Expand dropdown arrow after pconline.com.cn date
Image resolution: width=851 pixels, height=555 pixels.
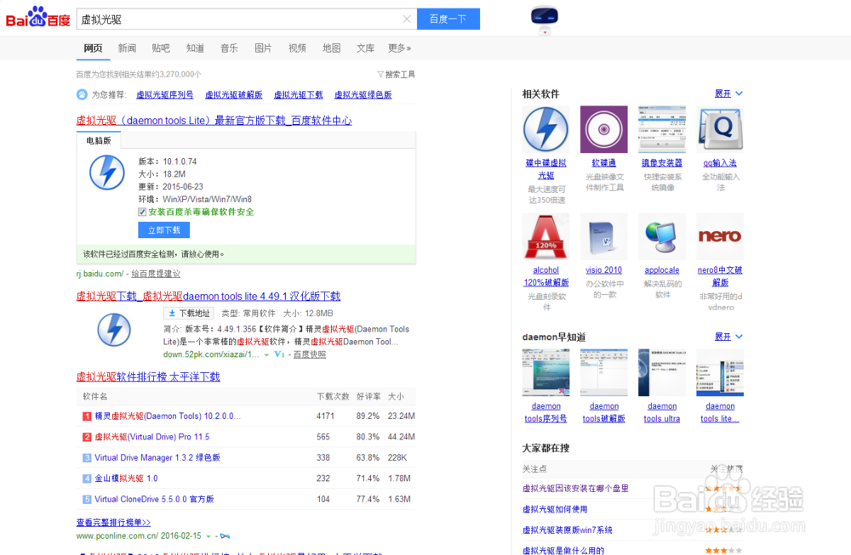208,536
